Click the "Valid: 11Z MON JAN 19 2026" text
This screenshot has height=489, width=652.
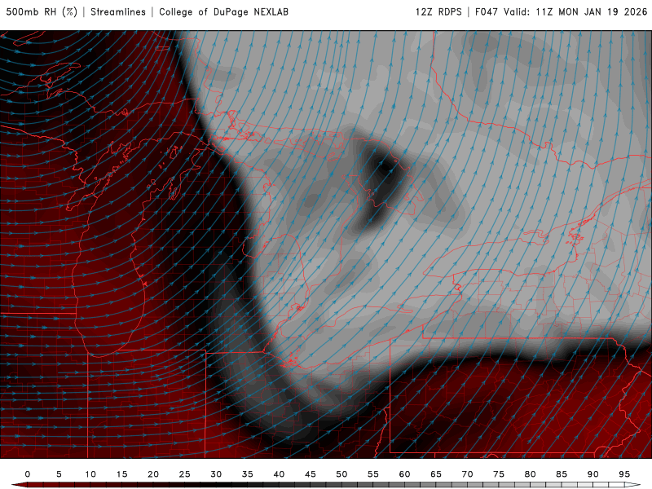pos(575,11)
